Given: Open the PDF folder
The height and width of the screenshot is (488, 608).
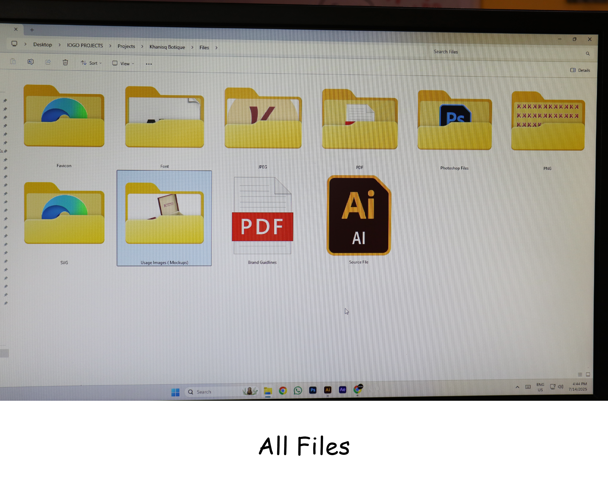Looking at the screenshot, I should pos(360,119).
